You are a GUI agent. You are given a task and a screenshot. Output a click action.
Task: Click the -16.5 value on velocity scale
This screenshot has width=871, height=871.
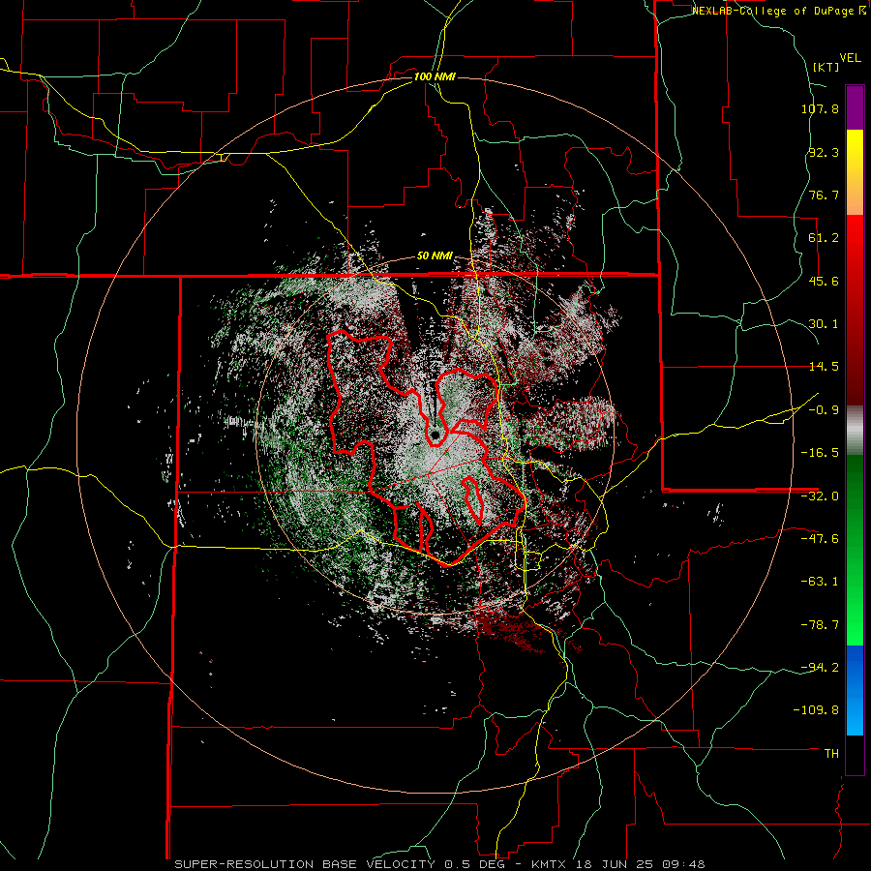820,453
